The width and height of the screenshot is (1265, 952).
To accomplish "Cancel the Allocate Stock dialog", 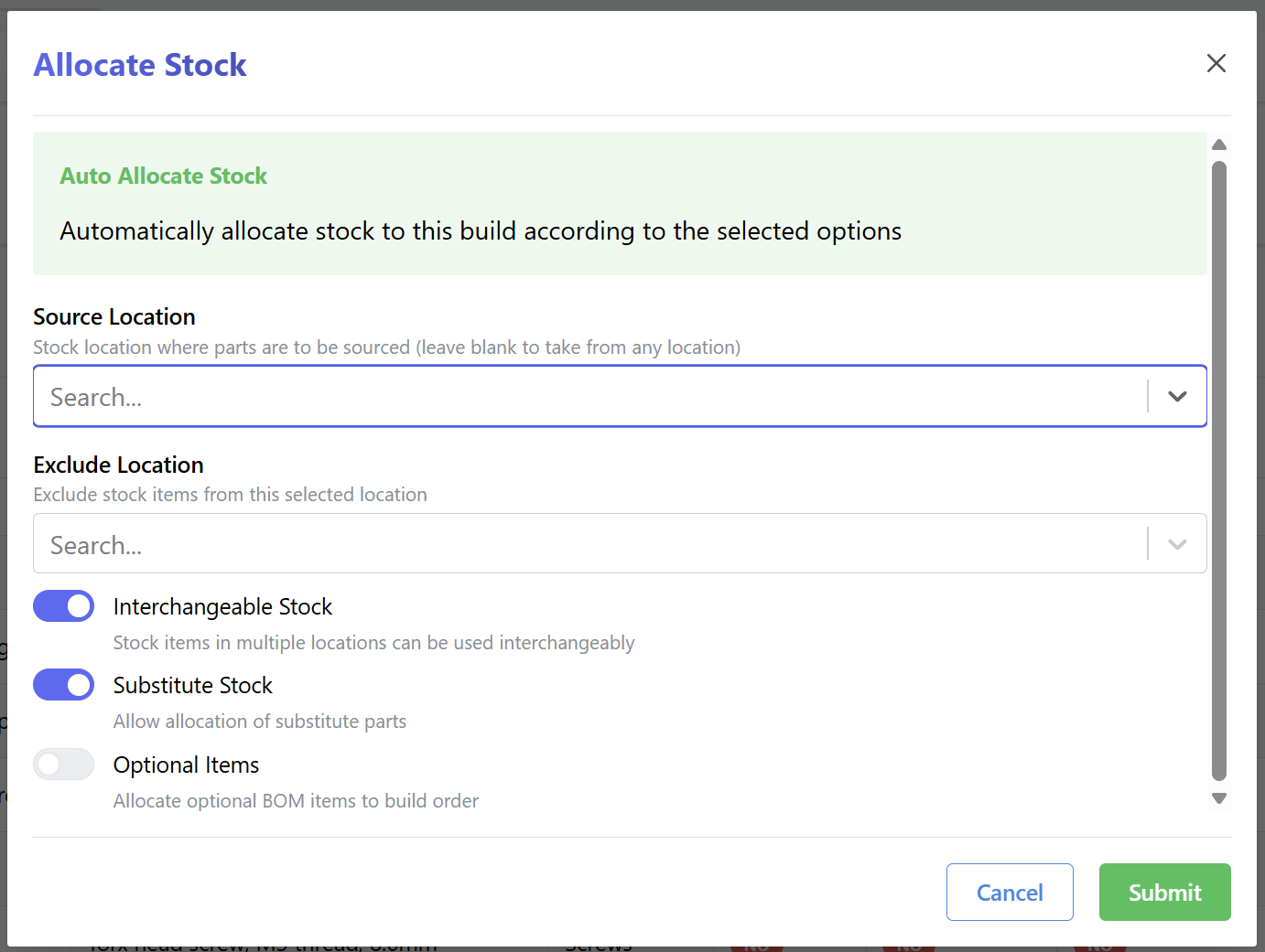I will coord(1010,892).
